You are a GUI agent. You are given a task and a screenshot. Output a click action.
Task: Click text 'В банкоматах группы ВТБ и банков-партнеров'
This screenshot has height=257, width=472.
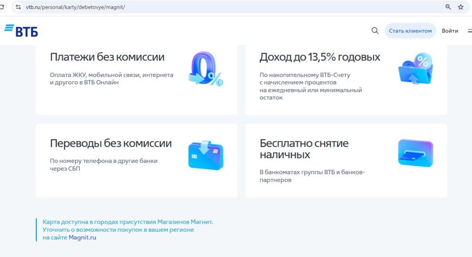tap(312, 176)
